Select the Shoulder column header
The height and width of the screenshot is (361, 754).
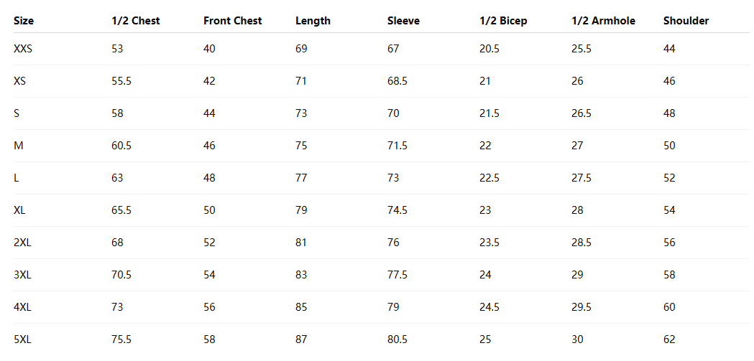[686, 21]
